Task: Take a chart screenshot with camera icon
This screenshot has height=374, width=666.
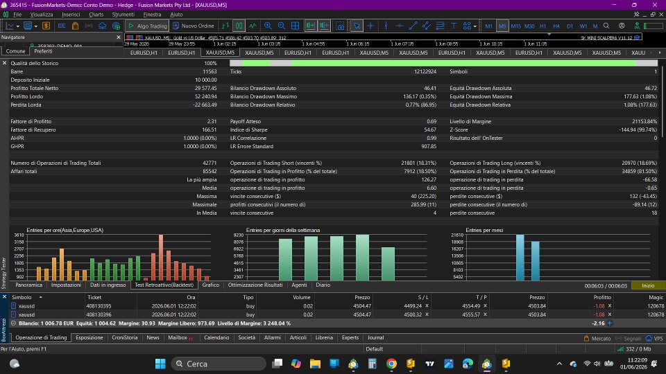Action: click(x=340, y=26)
